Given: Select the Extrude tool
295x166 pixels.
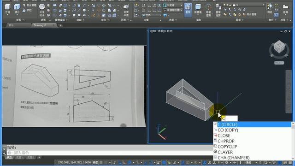Looking at the screenshot, I should 17,8.
